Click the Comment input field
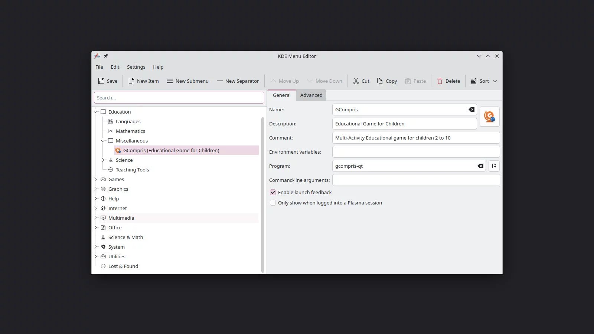 (x=416, y=138)
